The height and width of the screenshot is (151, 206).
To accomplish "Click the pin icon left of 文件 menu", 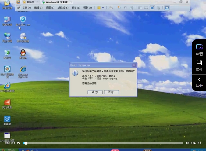I will click(18, 8).
